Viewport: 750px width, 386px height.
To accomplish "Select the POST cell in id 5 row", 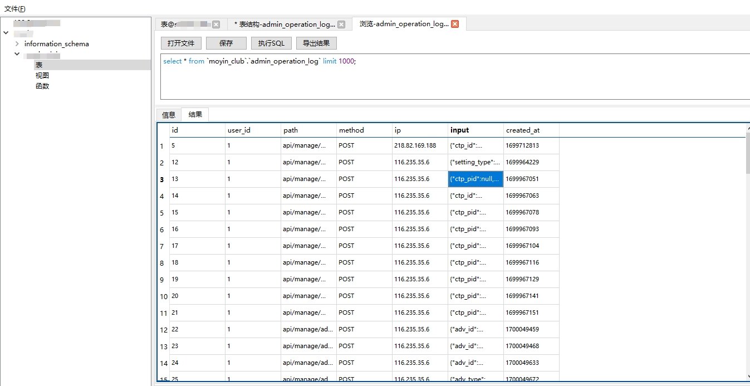I will (x=364, y=146).
